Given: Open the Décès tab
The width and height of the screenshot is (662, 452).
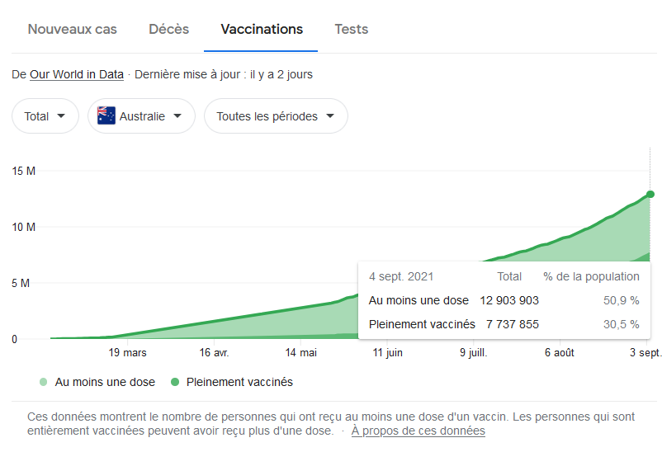Looking at the screenshot, I should pos(169,29).
